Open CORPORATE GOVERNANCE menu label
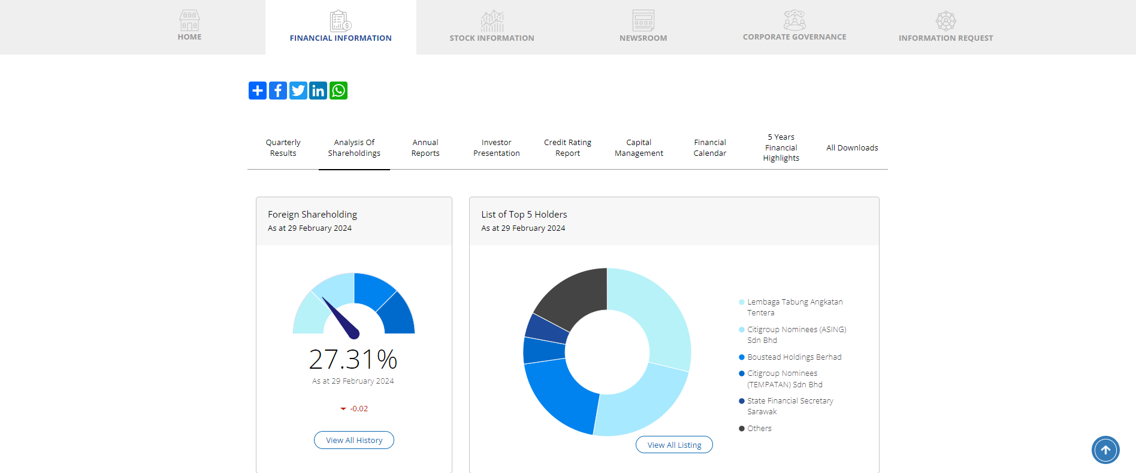This screenshot has width=1136, height=473. (794, 37)
